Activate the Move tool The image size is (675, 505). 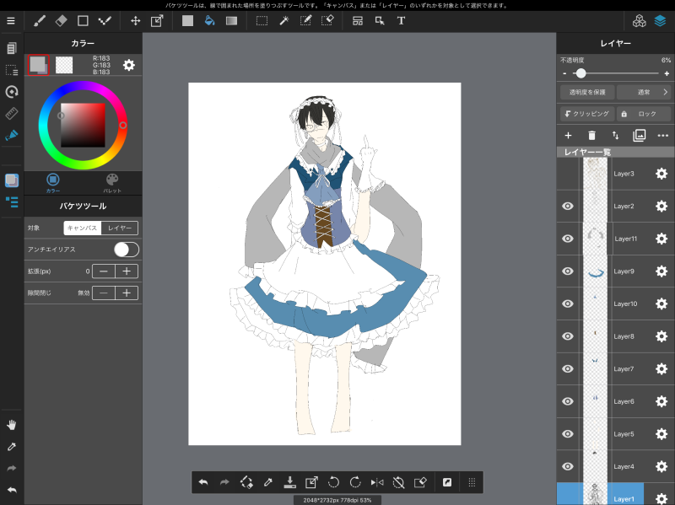click(135, 20)
